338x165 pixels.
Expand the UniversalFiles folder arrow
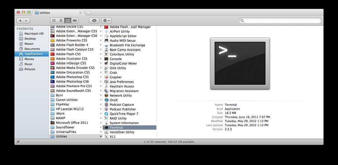(101, 132)
